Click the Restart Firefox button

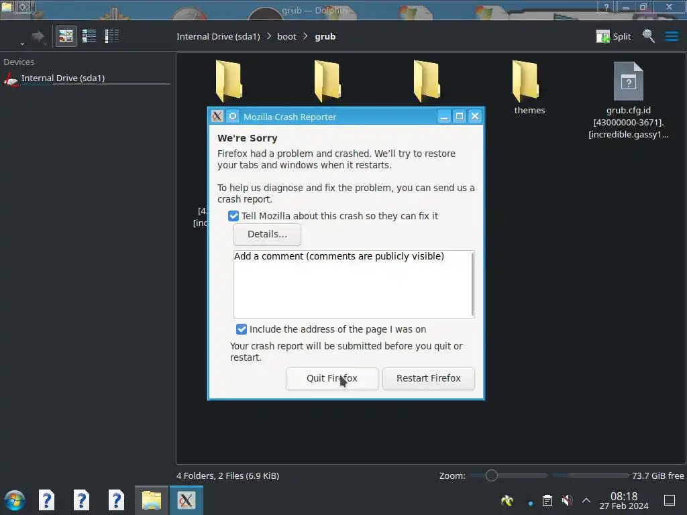(429, 378)
